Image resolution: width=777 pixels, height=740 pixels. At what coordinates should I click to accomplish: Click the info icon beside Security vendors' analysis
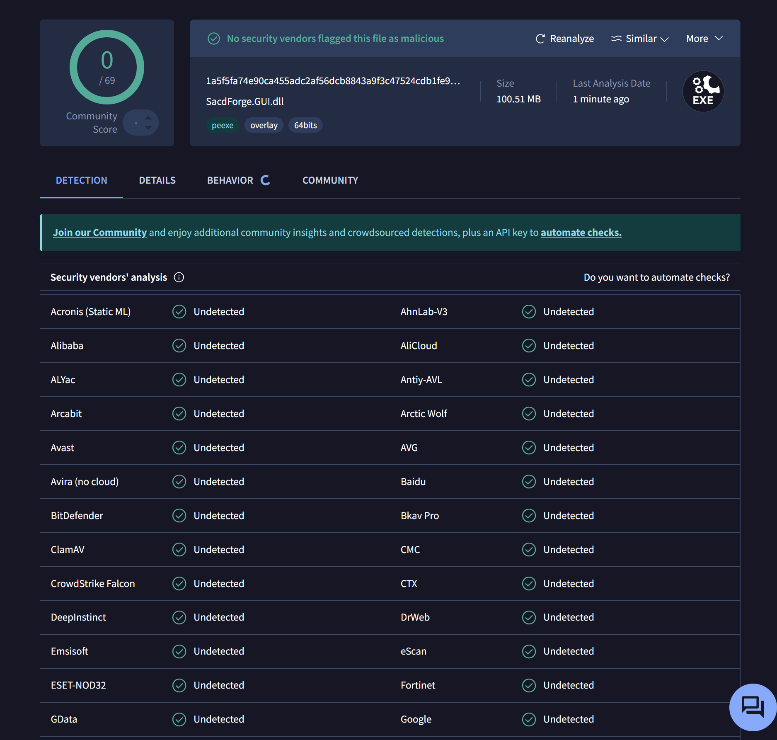coord(179,277)
